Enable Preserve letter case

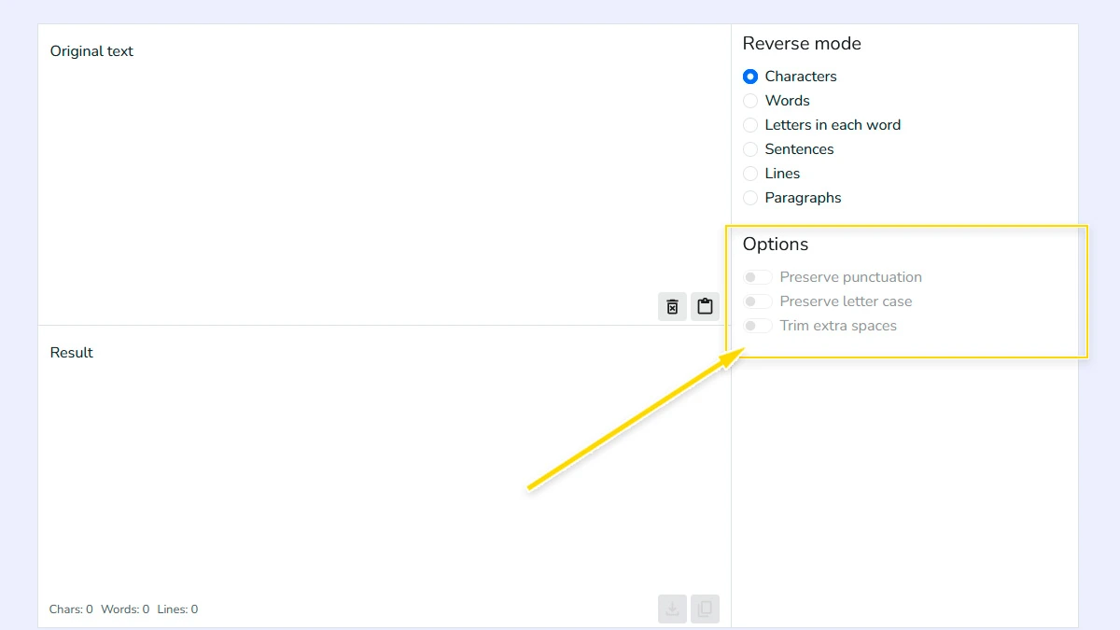point(757,301)
